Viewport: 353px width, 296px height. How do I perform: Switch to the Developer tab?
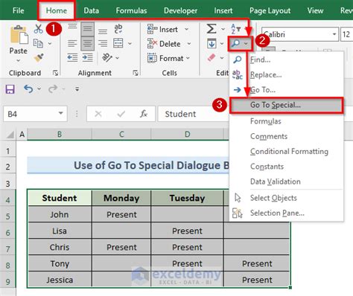coord(180,10)
